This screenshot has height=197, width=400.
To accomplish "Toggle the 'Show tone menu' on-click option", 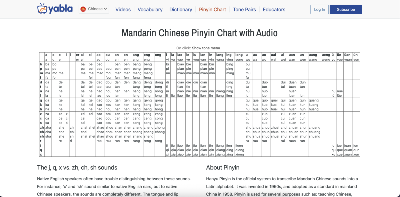I will tap(206, 48).
